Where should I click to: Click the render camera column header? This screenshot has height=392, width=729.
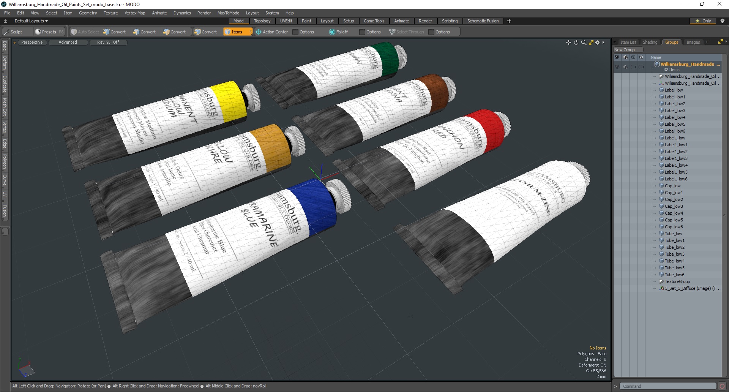[625, 57]
